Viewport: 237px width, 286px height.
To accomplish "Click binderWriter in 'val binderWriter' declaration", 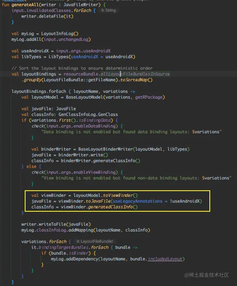I will tap(56, 149).
